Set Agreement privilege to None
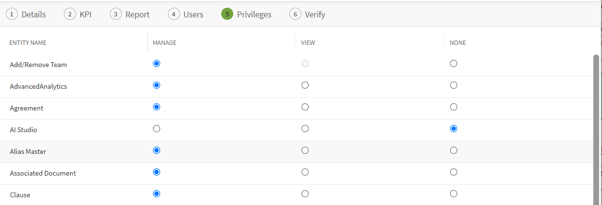 pyautogui.click(x=453, y=107)
